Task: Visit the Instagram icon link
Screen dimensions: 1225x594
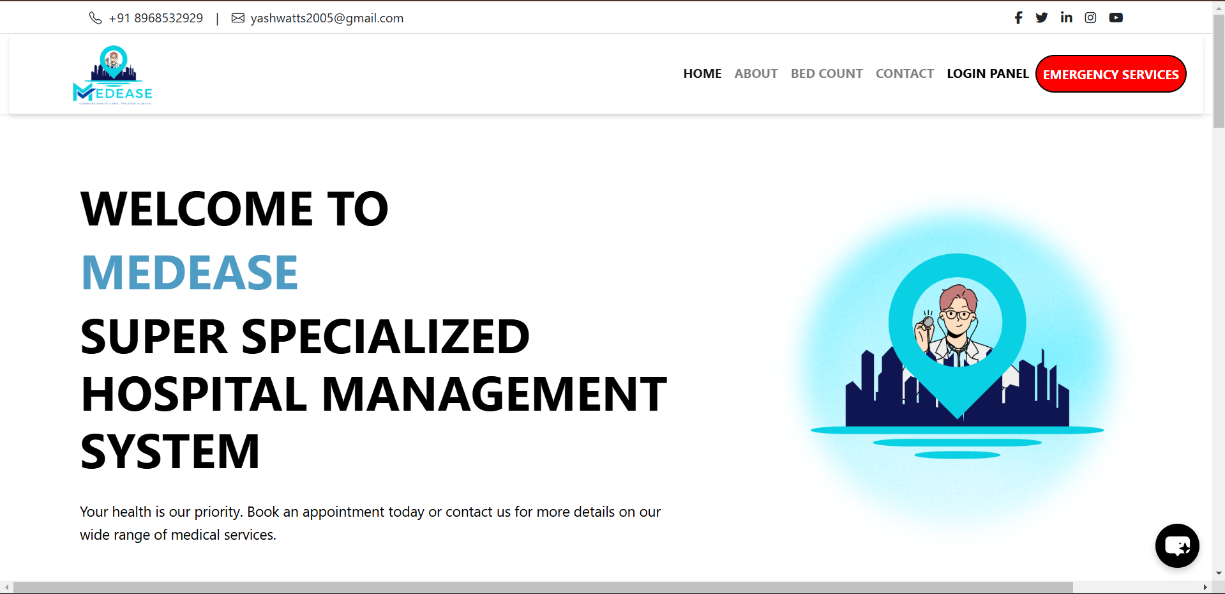Action: (1090, 18)
